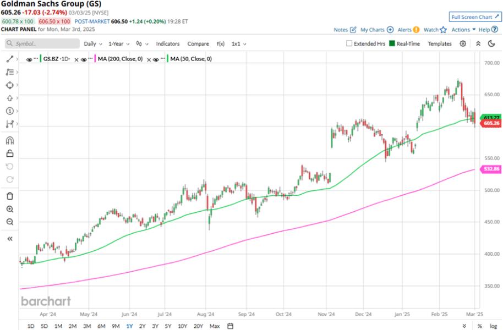
Task: Select the 1Y time range
Action: [129, 326]
